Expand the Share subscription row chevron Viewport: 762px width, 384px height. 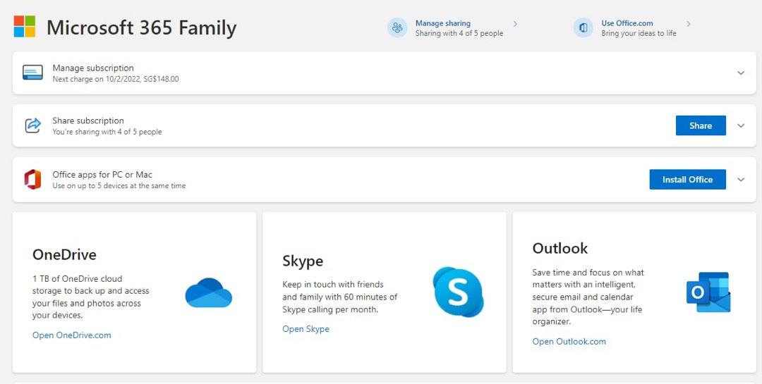[x=741, y=125]
